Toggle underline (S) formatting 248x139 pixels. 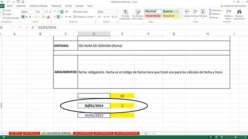30,17
